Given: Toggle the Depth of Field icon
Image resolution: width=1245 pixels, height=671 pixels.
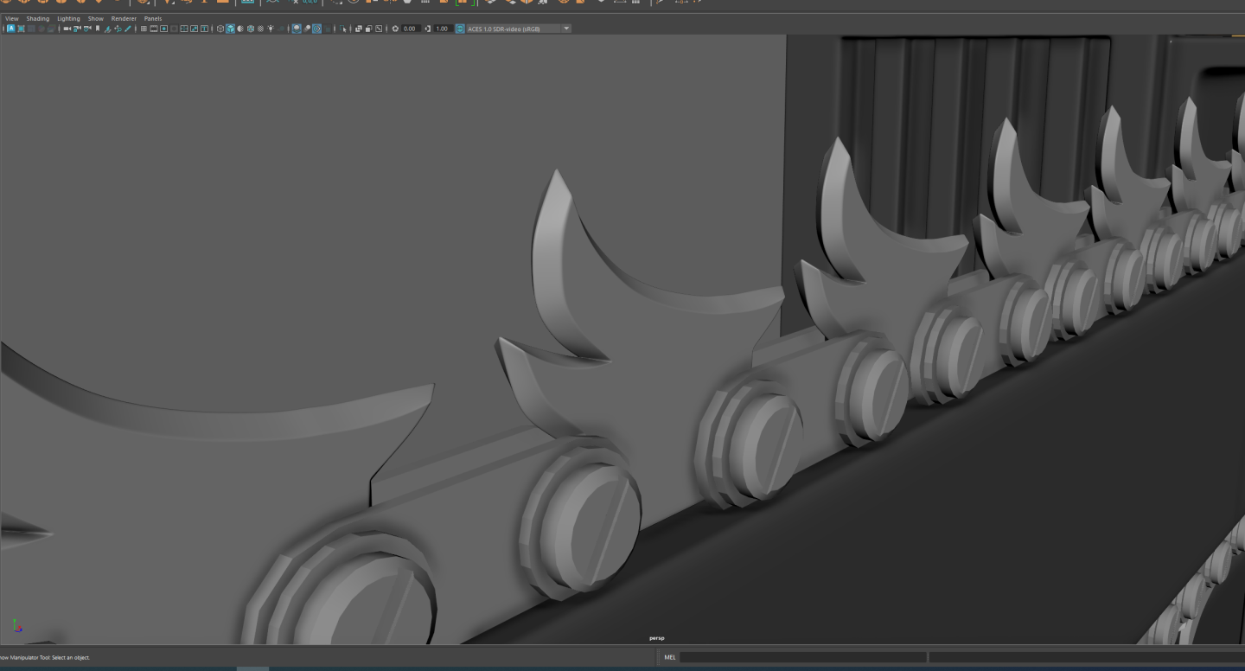Looking at the screenshot, I should click(x=328, y=29).
